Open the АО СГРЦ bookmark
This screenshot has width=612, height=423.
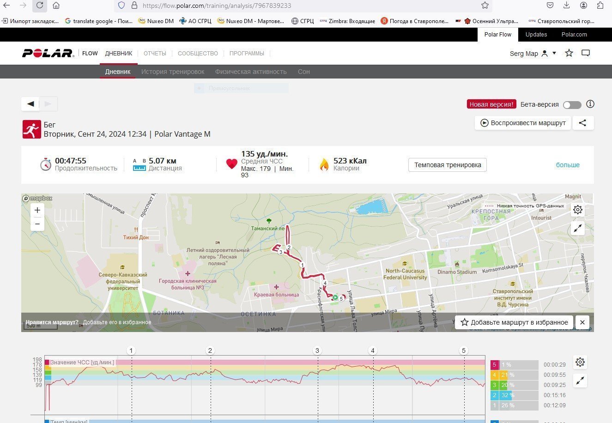(x=195, y=21)
